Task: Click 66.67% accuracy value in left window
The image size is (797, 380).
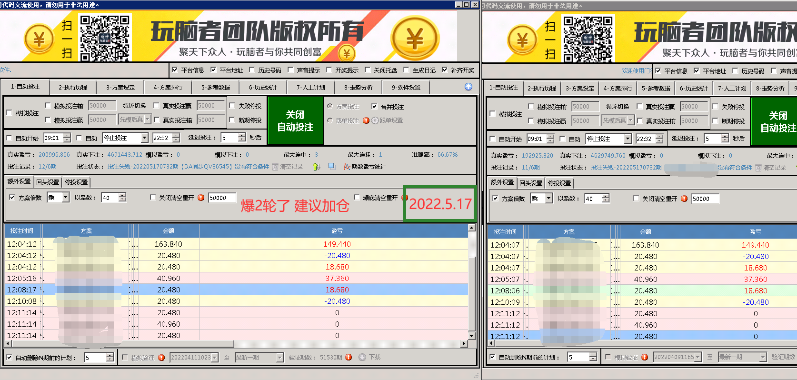Action: click(448, 155)
